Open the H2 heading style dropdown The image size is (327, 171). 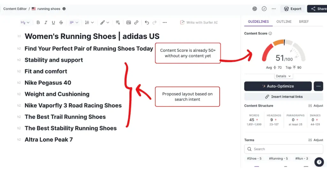click(x=25, y=23)
